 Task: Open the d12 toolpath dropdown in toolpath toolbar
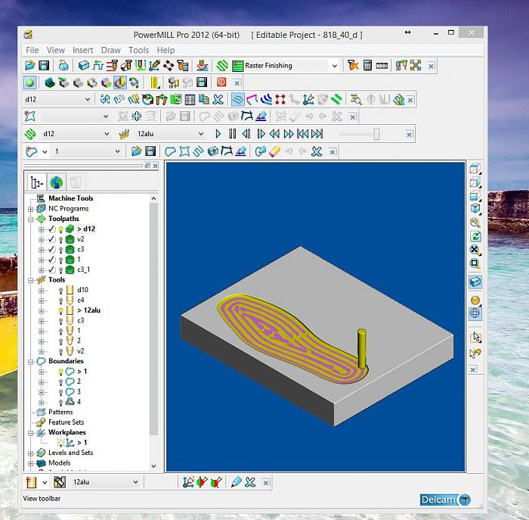point(88,99)
